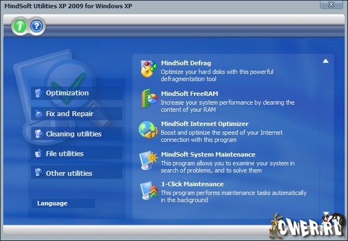Click the icon beside File utilities
This screenshot has height=241, width=348.
[x=39, y=153]
